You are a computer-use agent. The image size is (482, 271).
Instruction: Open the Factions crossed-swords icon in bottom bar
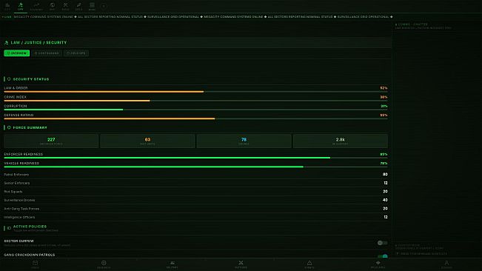[241, 264]
